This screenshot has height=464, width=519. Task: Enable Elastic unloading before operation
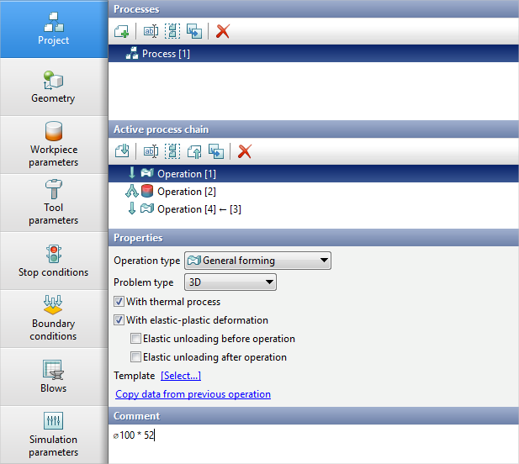click(x=136, y=339)
